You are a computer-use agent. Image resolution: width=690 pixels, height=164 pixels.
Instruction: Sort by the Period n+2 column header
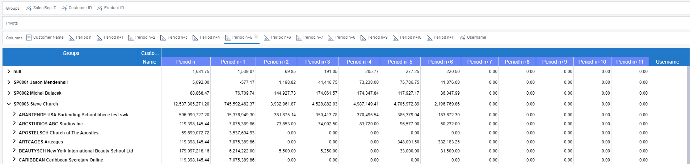coord(276,62)
